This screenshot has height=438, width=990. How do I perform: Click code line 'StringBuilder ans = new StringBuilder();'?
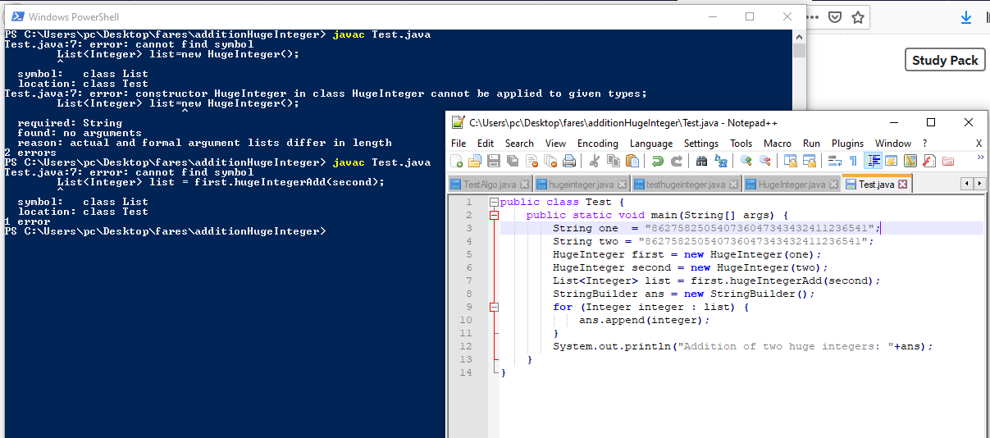point(684,294)
